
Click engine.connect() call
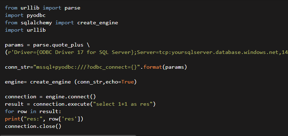pyautogui.click(x=71, y=97)
